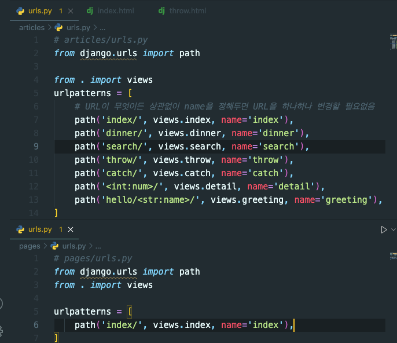This screenshot has height=343, width=397.
Task: Click the Python icon in pages breadcrumb
Action: pos(54,246)
